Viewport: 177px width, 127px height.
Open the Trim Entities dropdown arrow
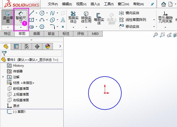73,27
